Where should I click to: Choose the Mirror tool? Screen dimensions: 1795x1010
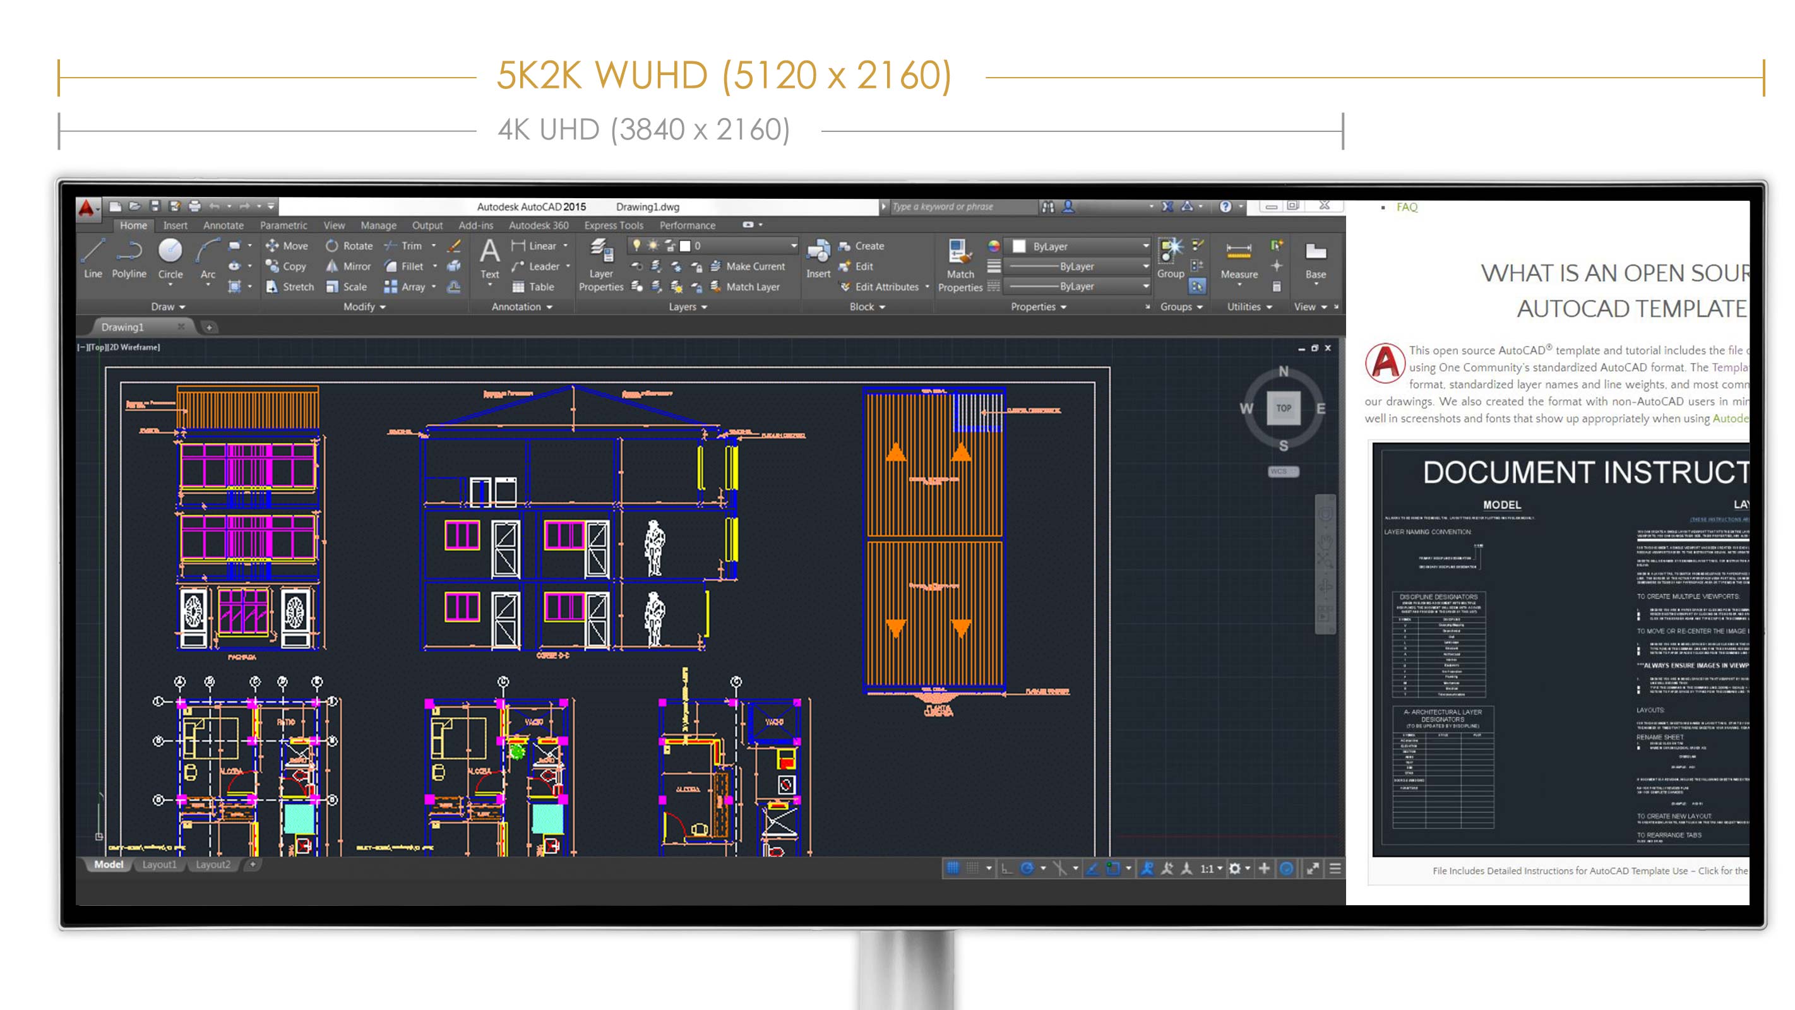pyautogui.click(x=349, y=266)
